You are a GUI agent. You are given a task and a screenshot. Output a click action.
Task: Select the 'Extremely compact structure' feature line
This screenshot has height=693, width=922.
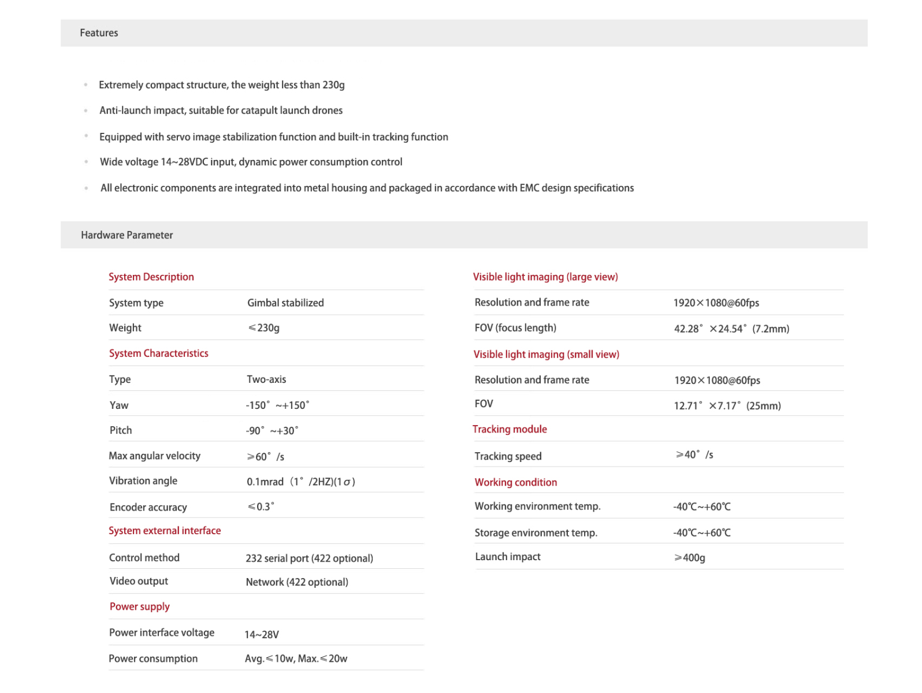222,85
